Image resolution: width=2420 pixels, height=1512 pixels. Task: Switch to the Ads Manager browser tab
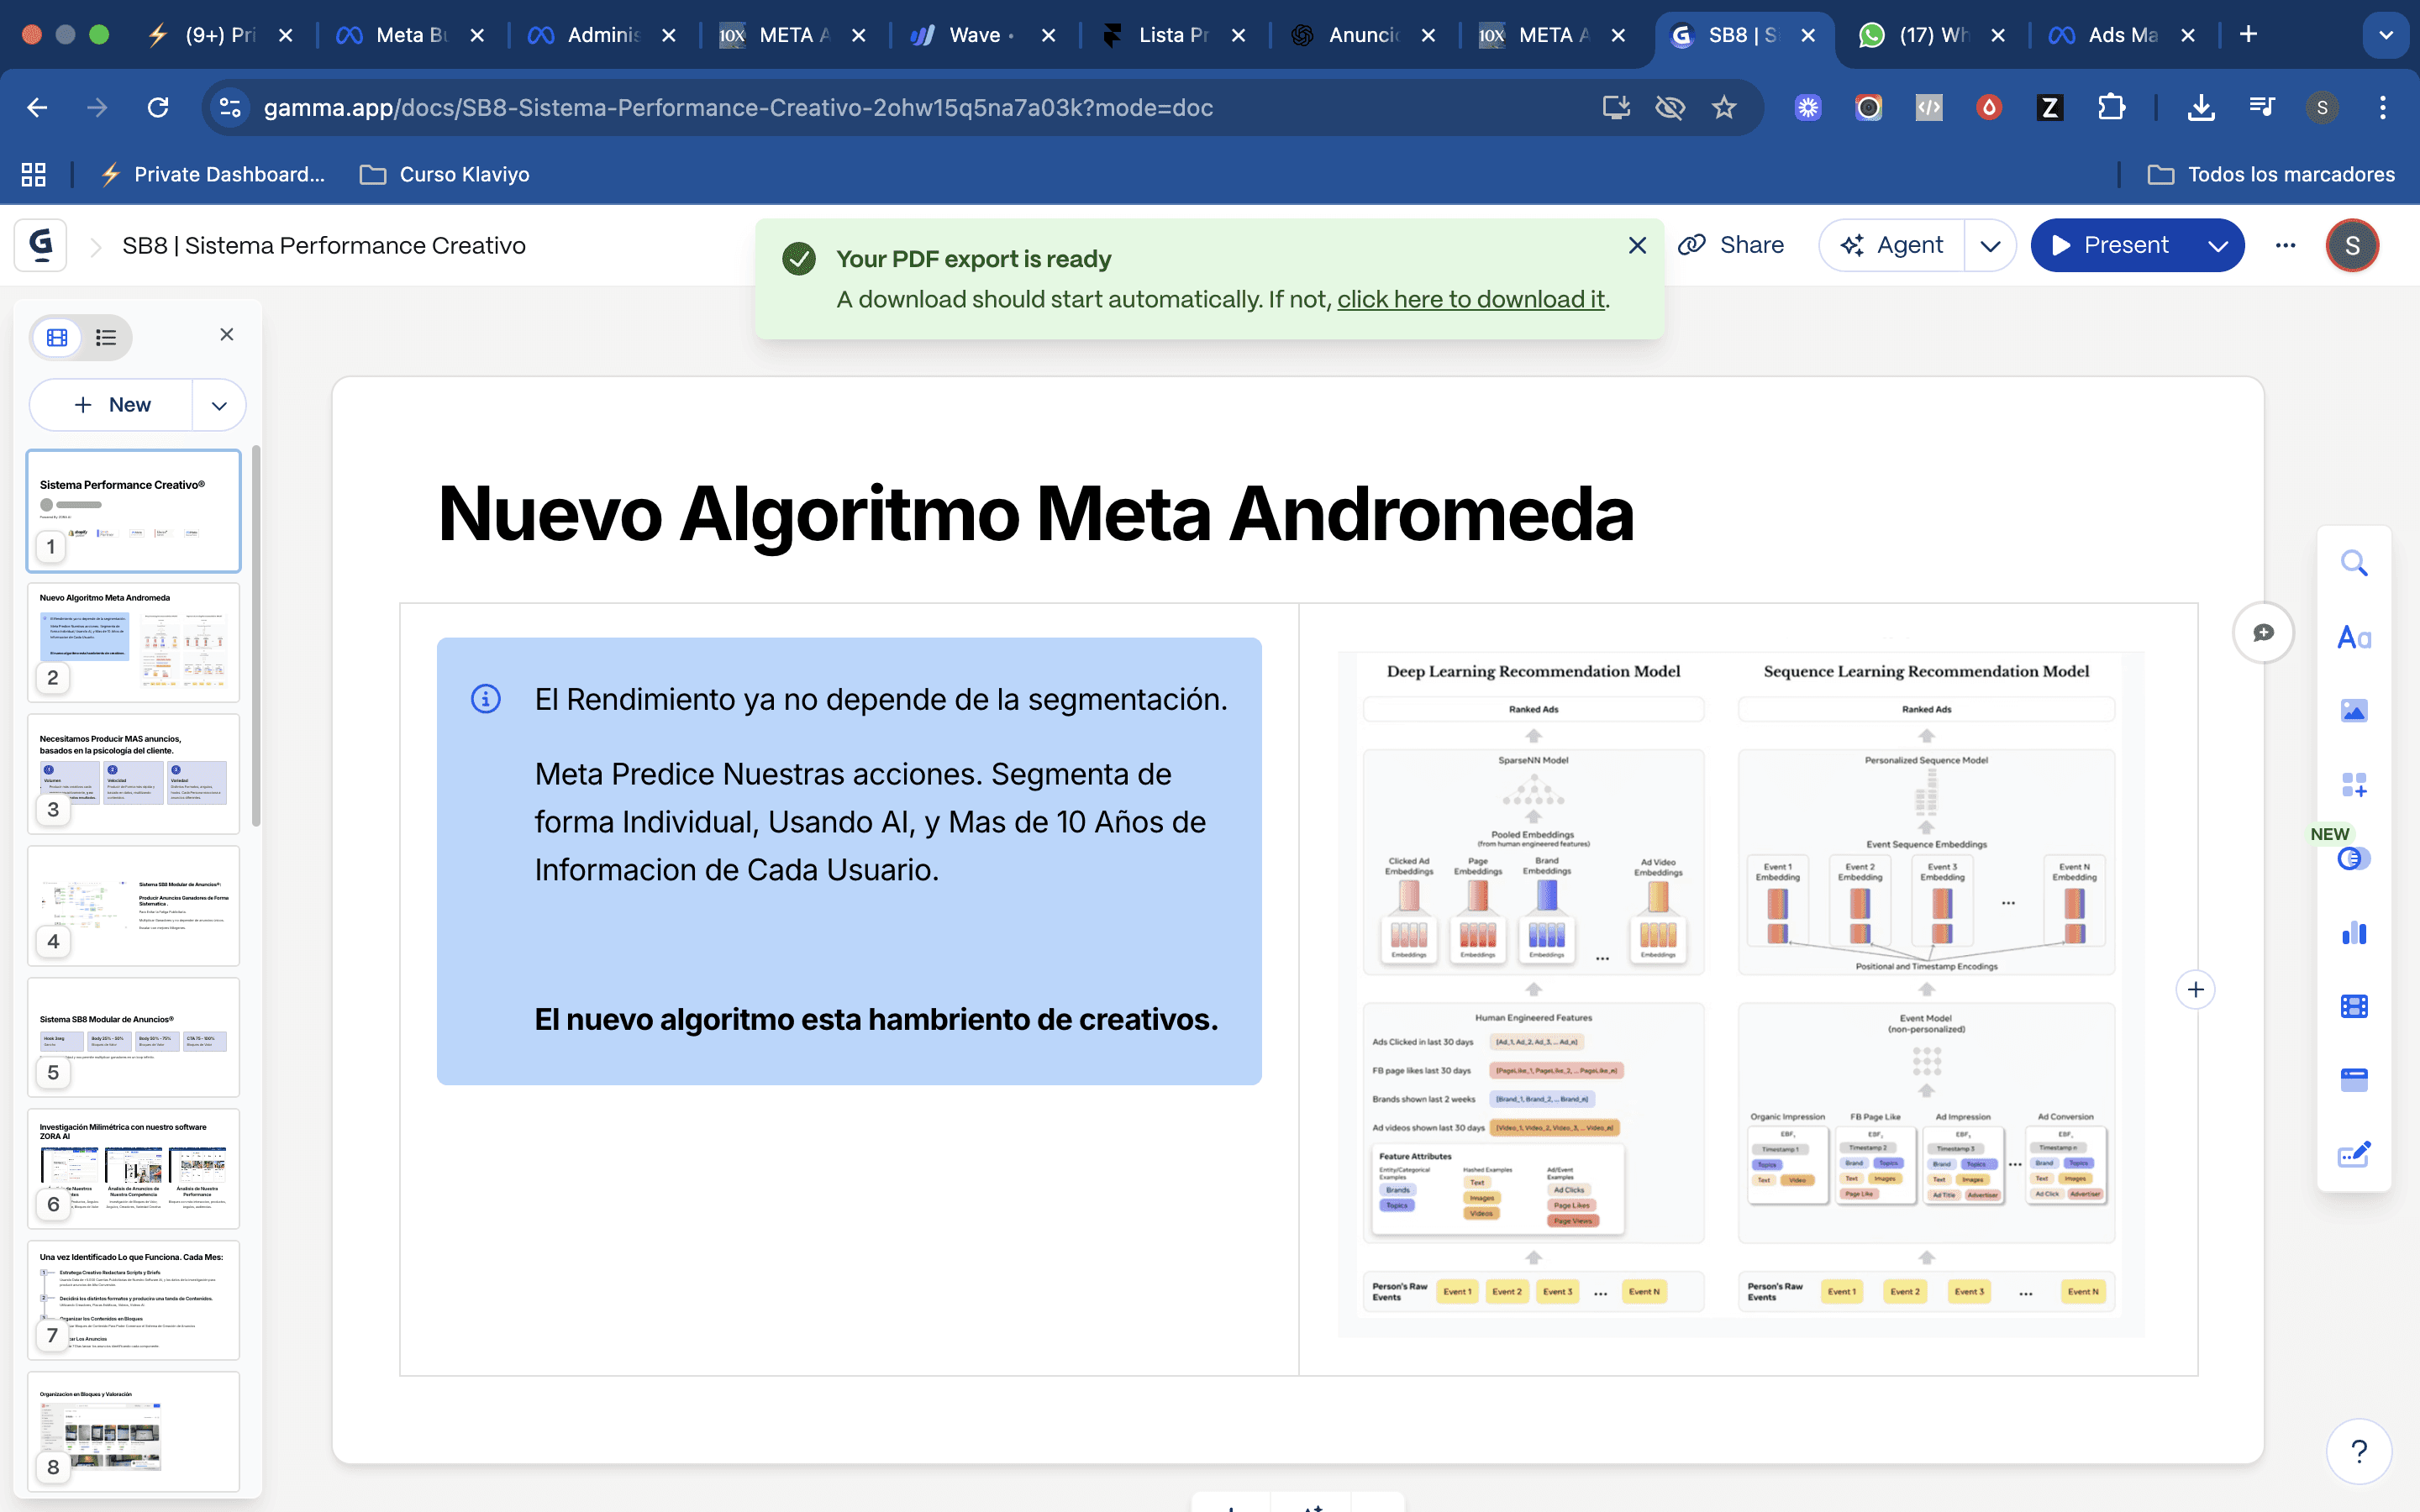tap(2120, 35)
